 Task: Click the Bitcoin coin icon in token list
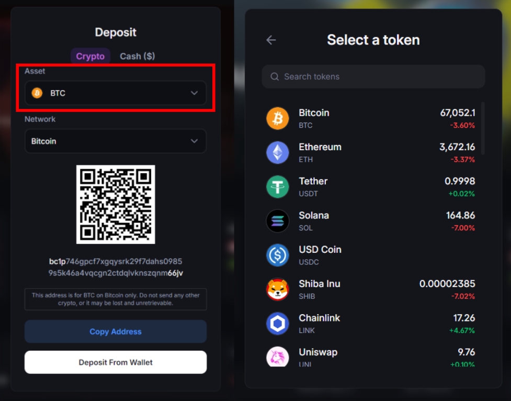[277, 119]
